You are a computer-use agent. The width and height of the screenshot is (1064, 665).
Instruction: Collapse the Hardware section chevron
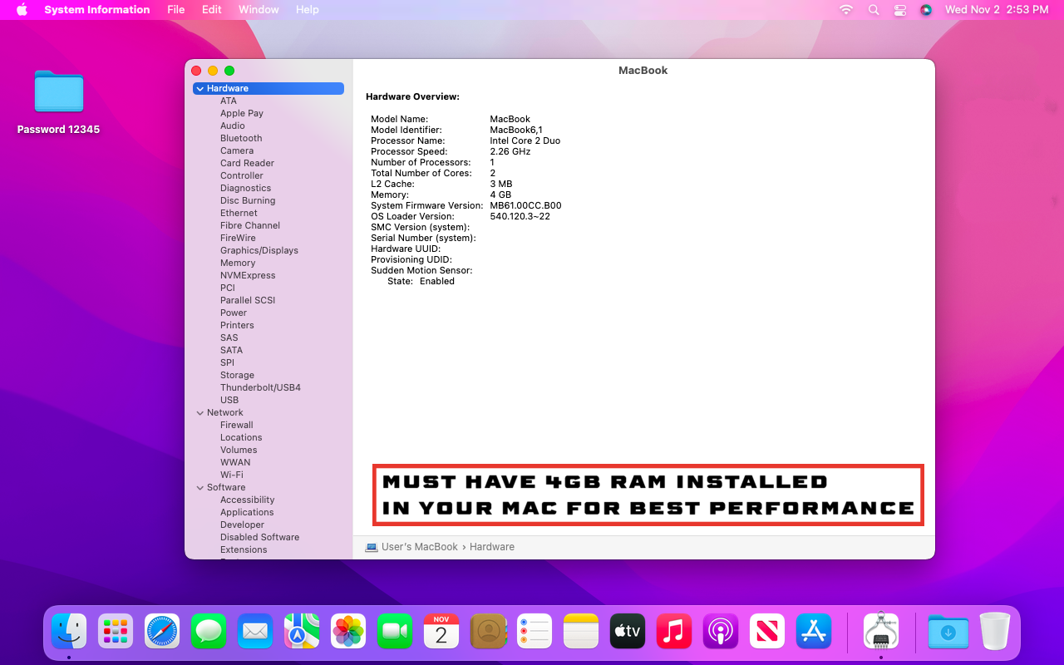coord(200,88)
